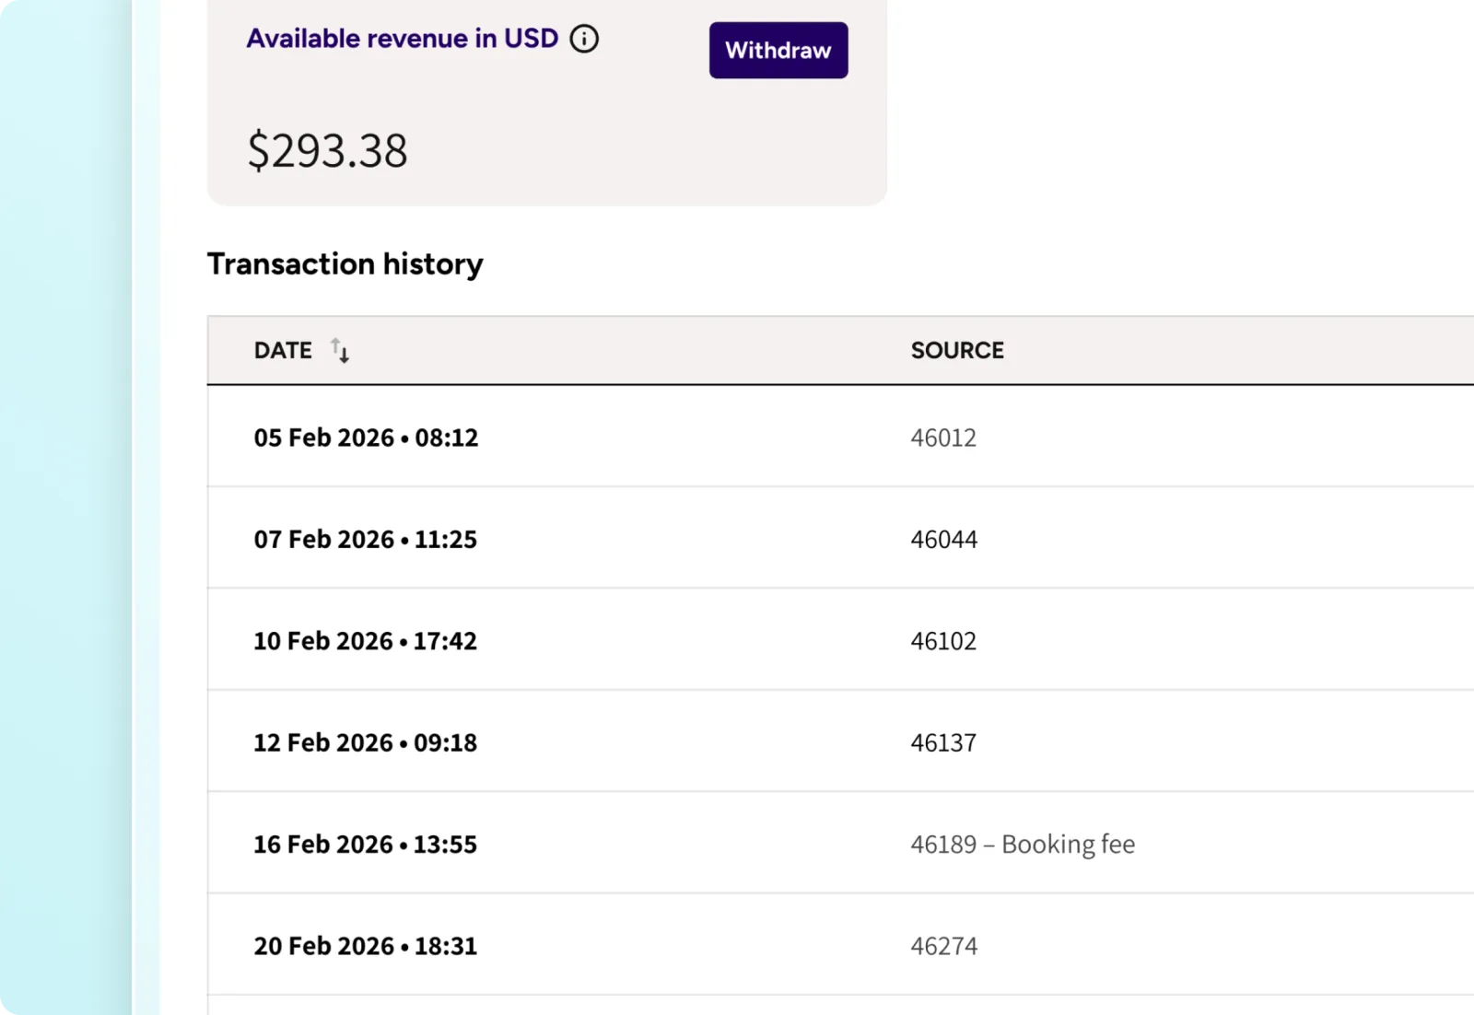Select the 05 Feb 2026 08:12 transaction
The height and width of the screenshot is (1015, 1474).
pyautogui.click(x=366, y=437)
